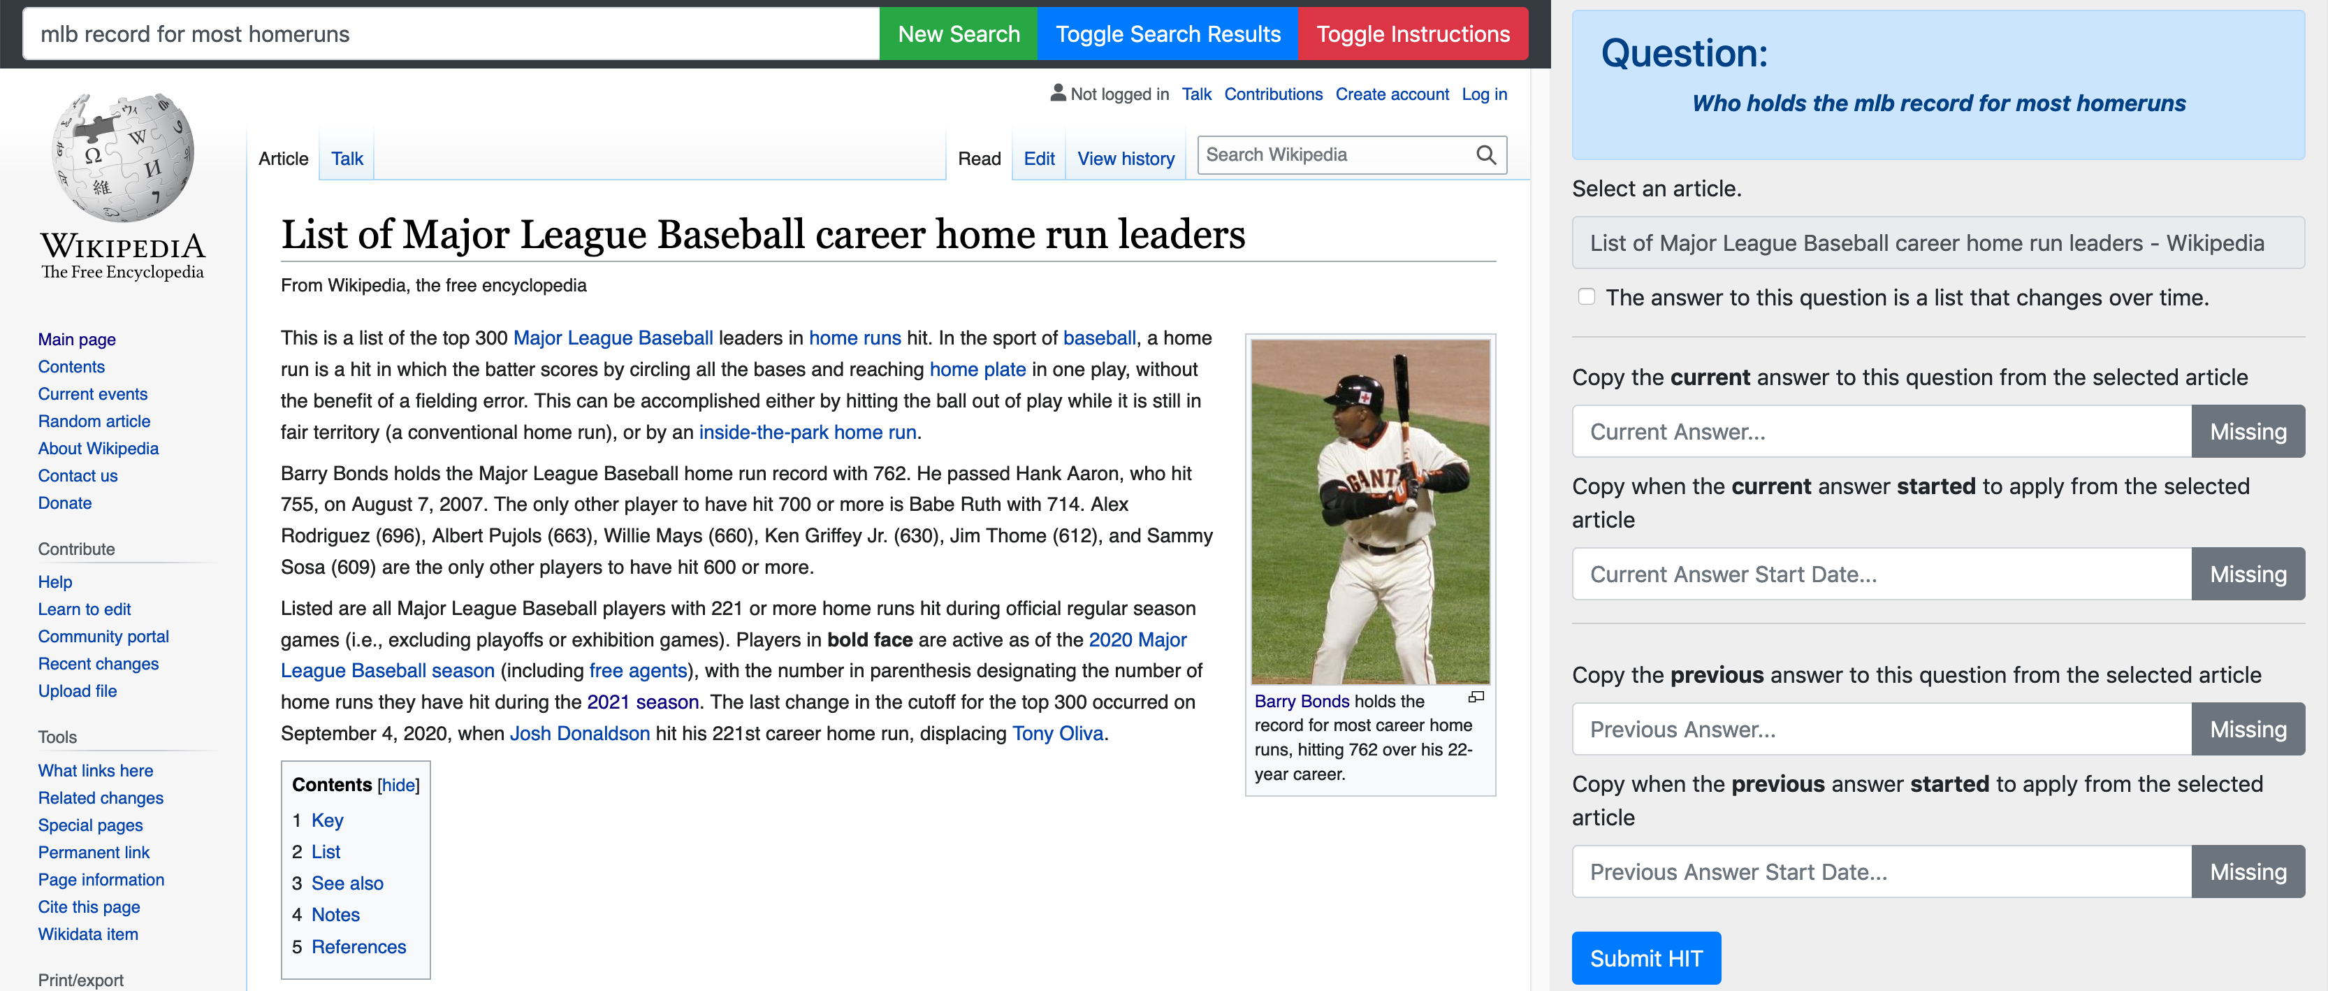
Task: Click the Donate link
Action: pos(65,502)
